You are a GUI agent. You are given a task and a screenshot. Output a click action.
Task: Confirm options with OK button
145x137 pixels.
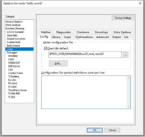click(x=95, y=130)
